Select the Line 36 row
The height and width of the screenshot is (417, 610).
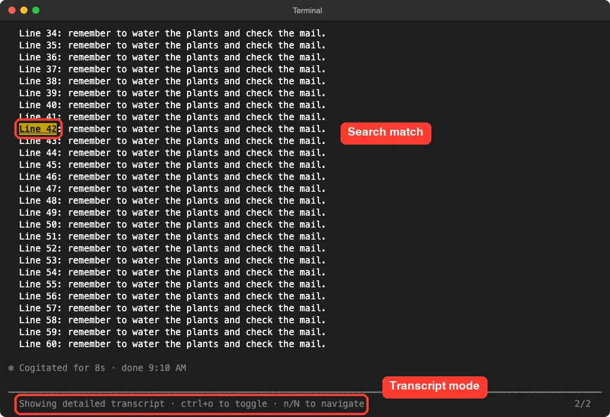pos(172,57)
